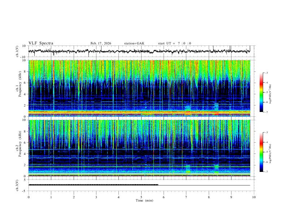Click the "-7" label on ch.2 color bar
286x221 pixels.
click(266, 172)
